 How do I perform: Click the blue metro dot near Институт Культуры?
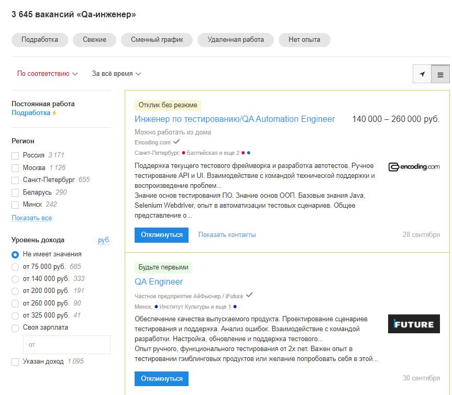click(x=156, y=306)
